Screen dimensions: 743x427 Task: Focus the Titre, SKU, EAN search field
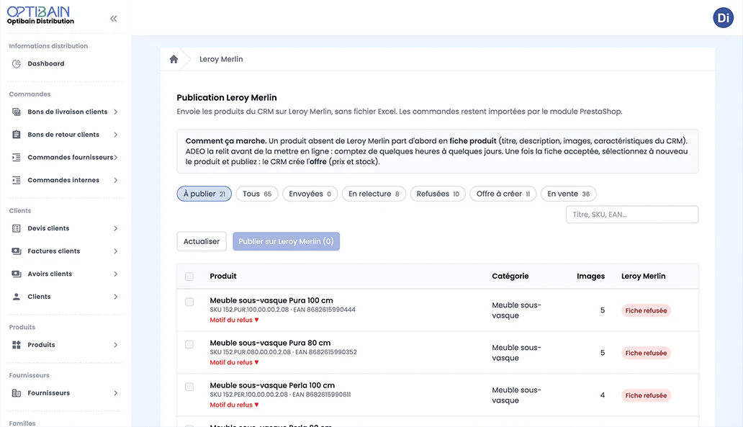point(632,214)
